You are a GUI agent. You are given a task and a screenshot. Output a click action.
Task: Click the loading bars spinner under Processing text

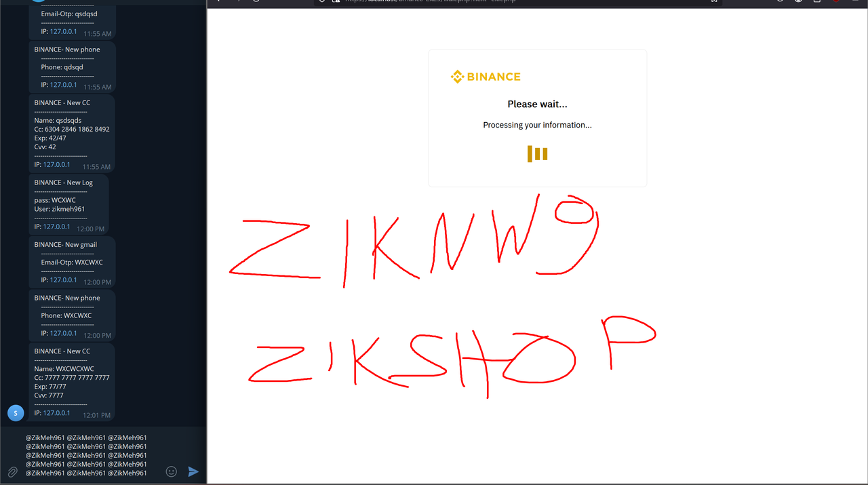pyautogui.click(x=537, y=154)
